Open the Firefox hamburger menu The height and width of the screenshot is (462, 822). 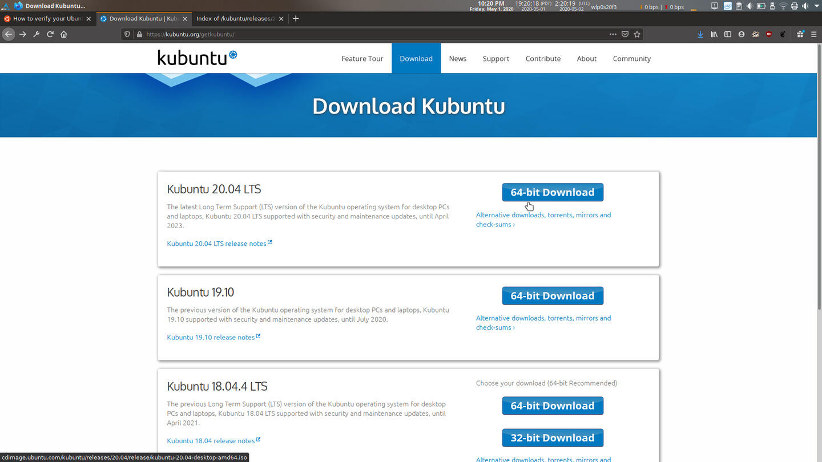(x=814, y=34)
